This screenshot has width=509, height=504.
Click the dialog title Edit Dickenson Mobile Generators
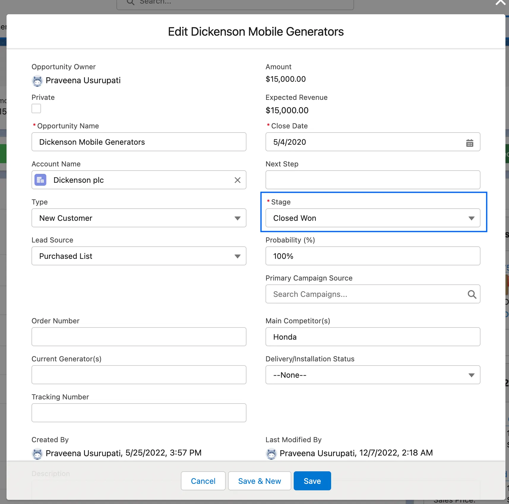(256, 31)
